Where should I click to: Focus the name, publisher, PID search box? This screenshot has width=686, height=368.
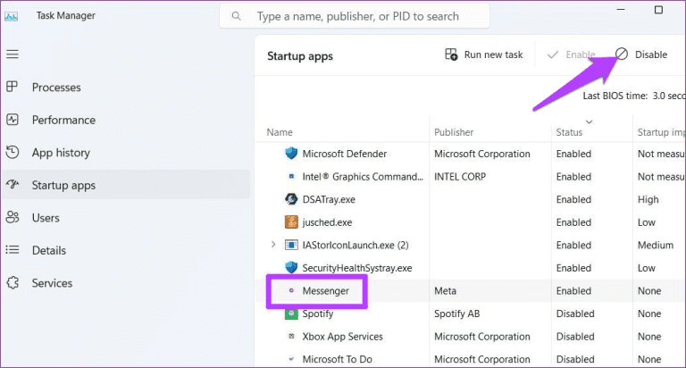pyautogui.click(x=355, y=16)
